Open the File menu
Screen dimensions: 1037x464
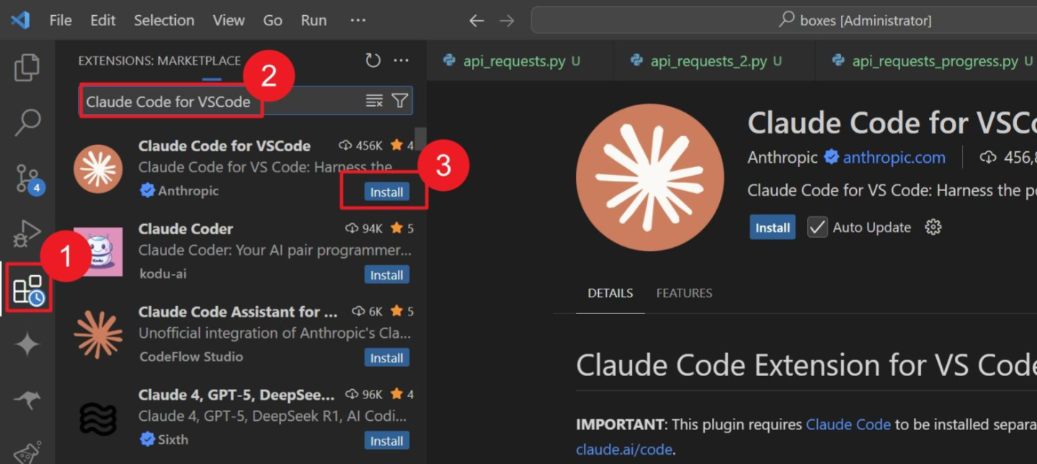(x=61, y=20)
